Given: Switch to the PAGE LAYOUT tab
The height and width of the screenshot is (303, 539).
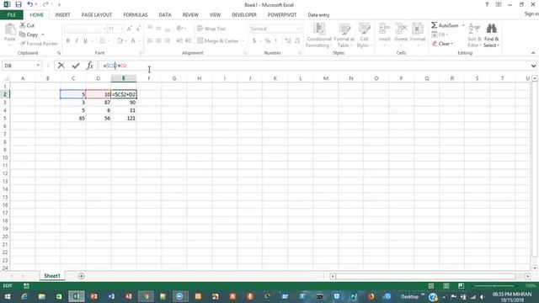Looking at the screenshot, I should point(97,15).
